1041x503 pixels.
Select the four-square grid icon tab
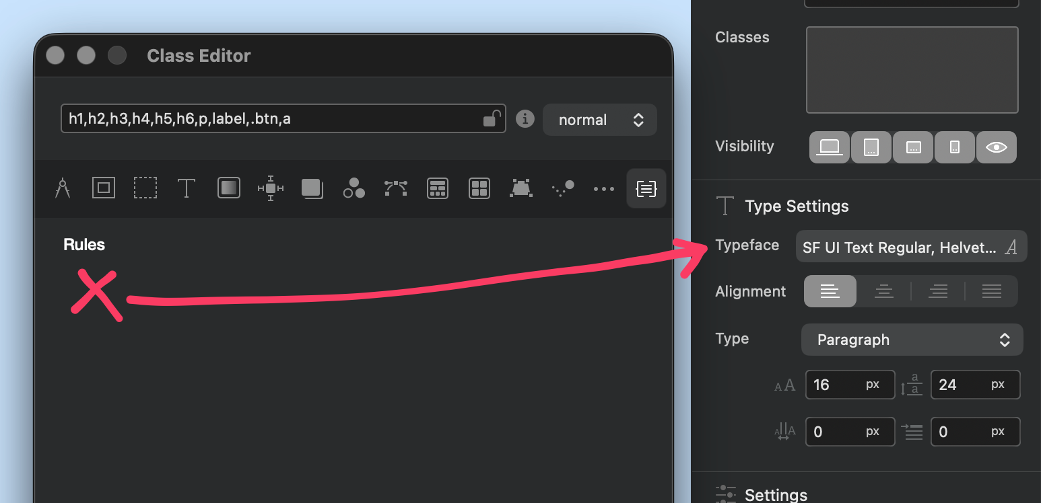point(479,188)
